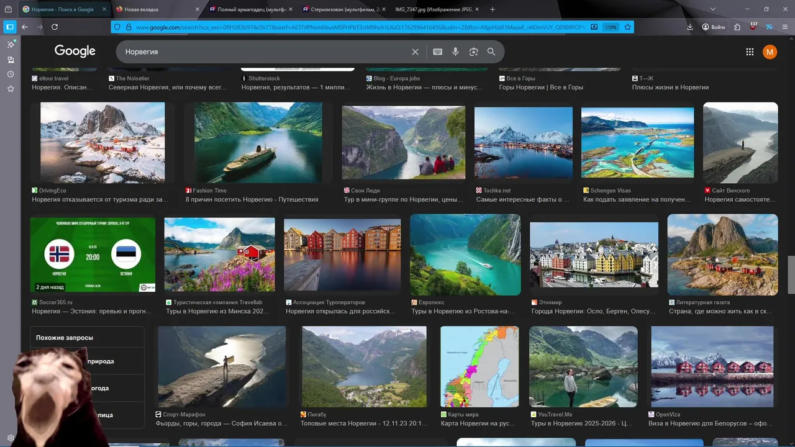Switch to the IMG_7347.jpg tab
795x447 pixels.
click(x=437, y=9)
